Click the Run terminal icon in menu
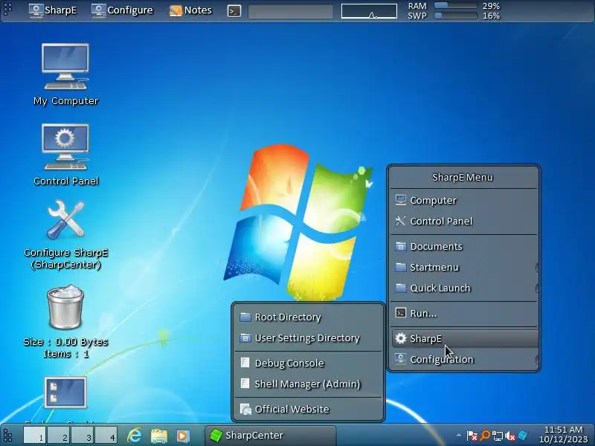The height and width of the screenshot is (446, 595). 400,313
